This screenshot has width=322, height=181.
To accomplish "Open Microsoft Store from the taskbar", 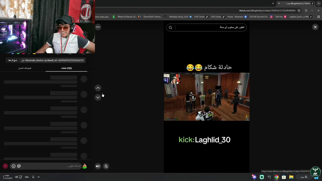I will pos(284,177).
